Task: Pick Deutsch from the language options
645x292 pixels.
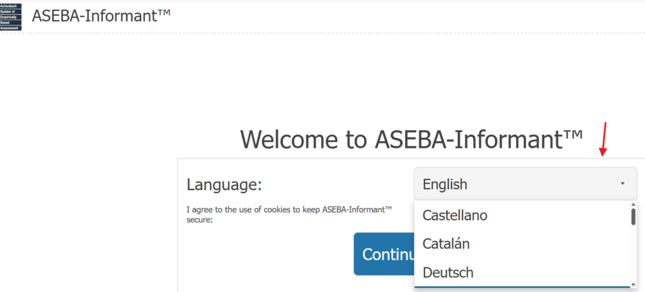Action: (448, 272)
